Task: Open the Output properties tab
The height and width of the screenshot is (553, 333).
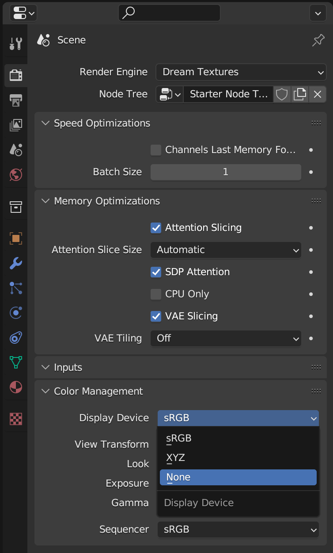Action: pyautogui.click(x=16, y=100)
